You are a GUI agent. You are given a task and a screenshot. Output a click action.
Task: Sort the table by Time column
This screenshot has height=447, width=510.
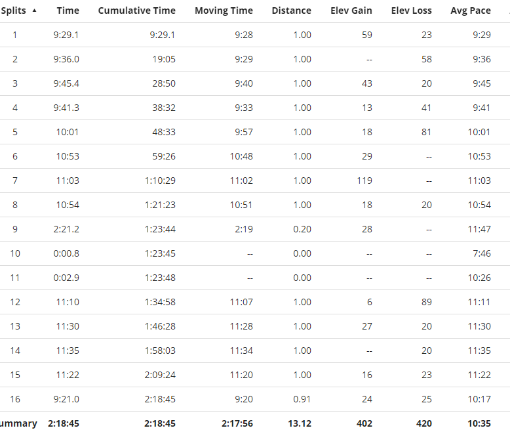(68, 11)
